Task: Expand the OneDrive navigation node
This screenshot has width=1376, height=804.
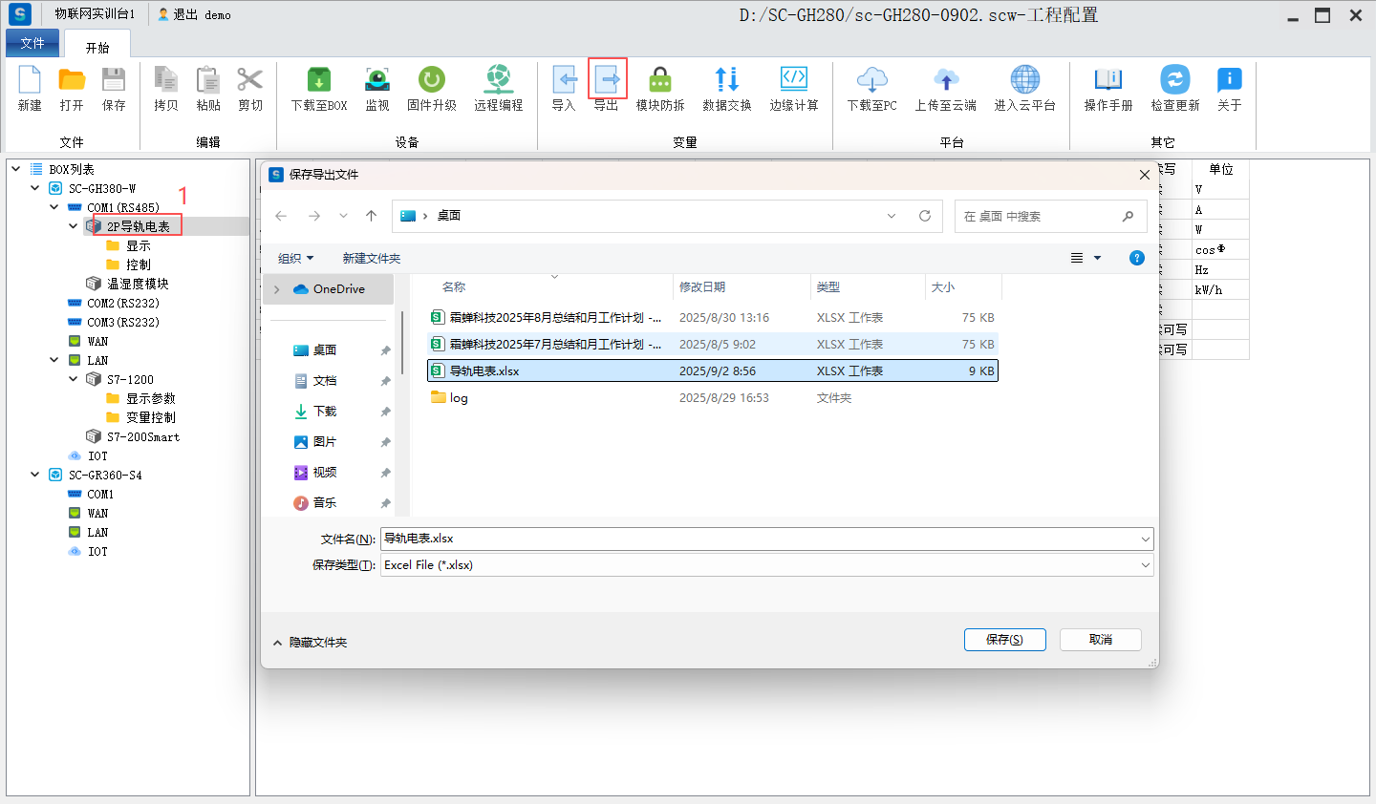Action: pos(277,289)
